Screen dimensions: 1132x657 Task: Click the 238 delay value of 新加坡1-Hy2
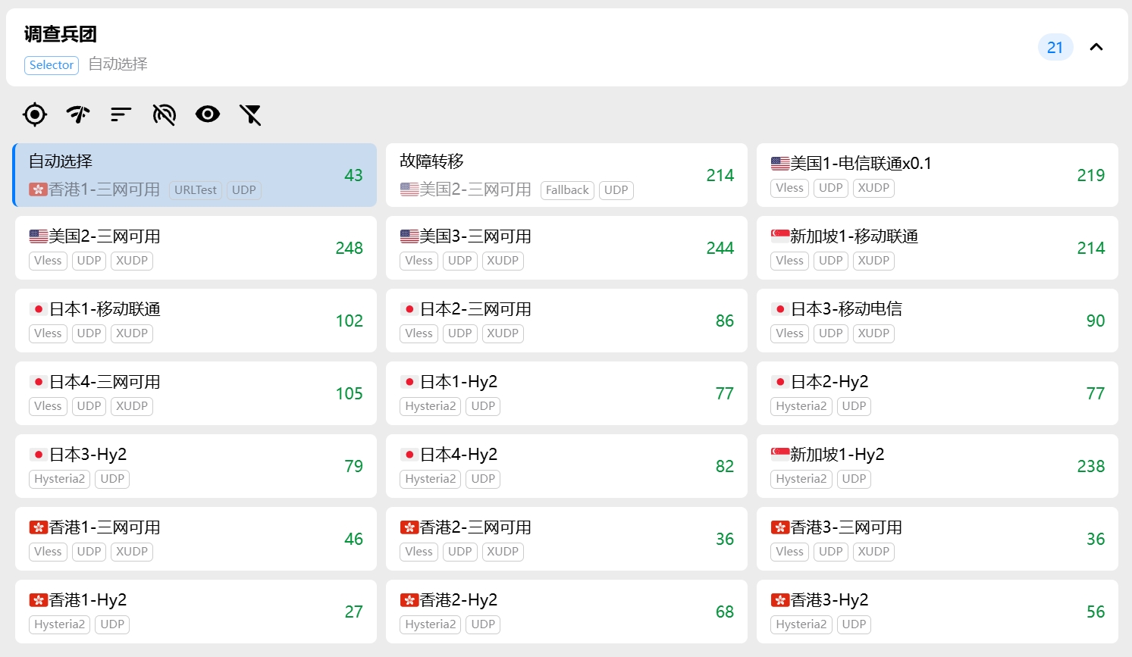(x=1090, y=466)
